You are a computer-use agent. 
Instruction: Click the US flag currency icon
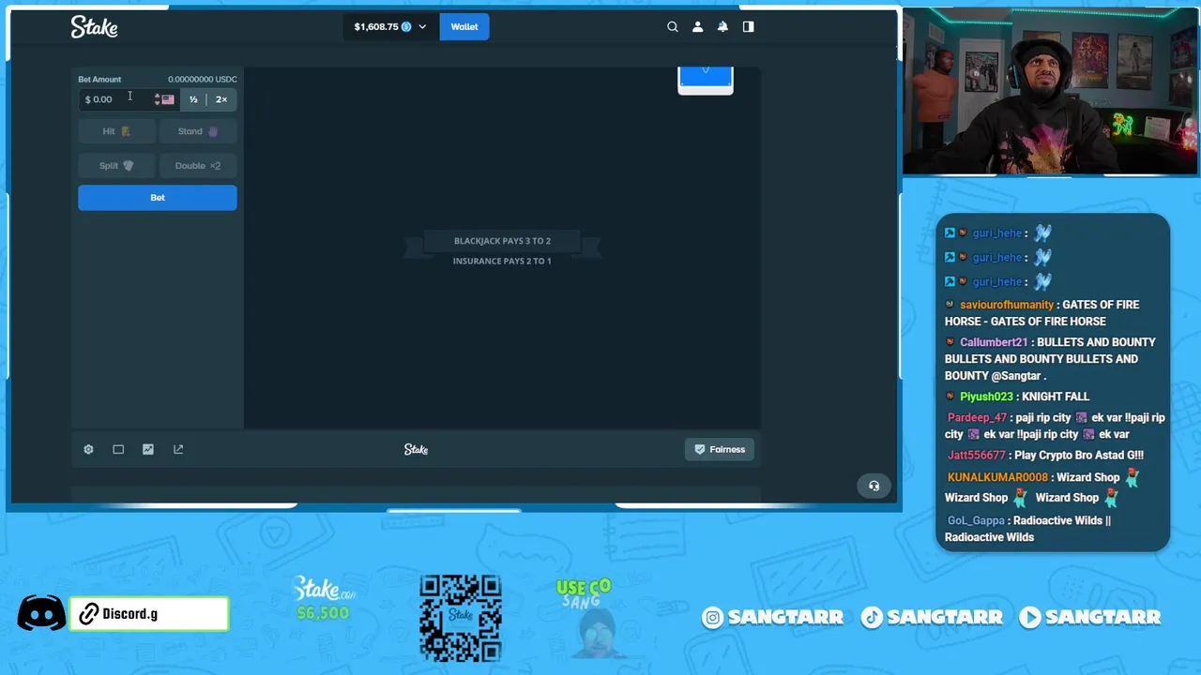pyautogui.click(x=168, y=99)
